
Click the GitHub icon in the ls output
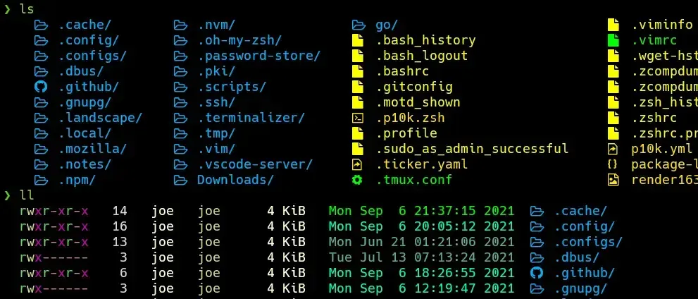[x=40, y=87]
